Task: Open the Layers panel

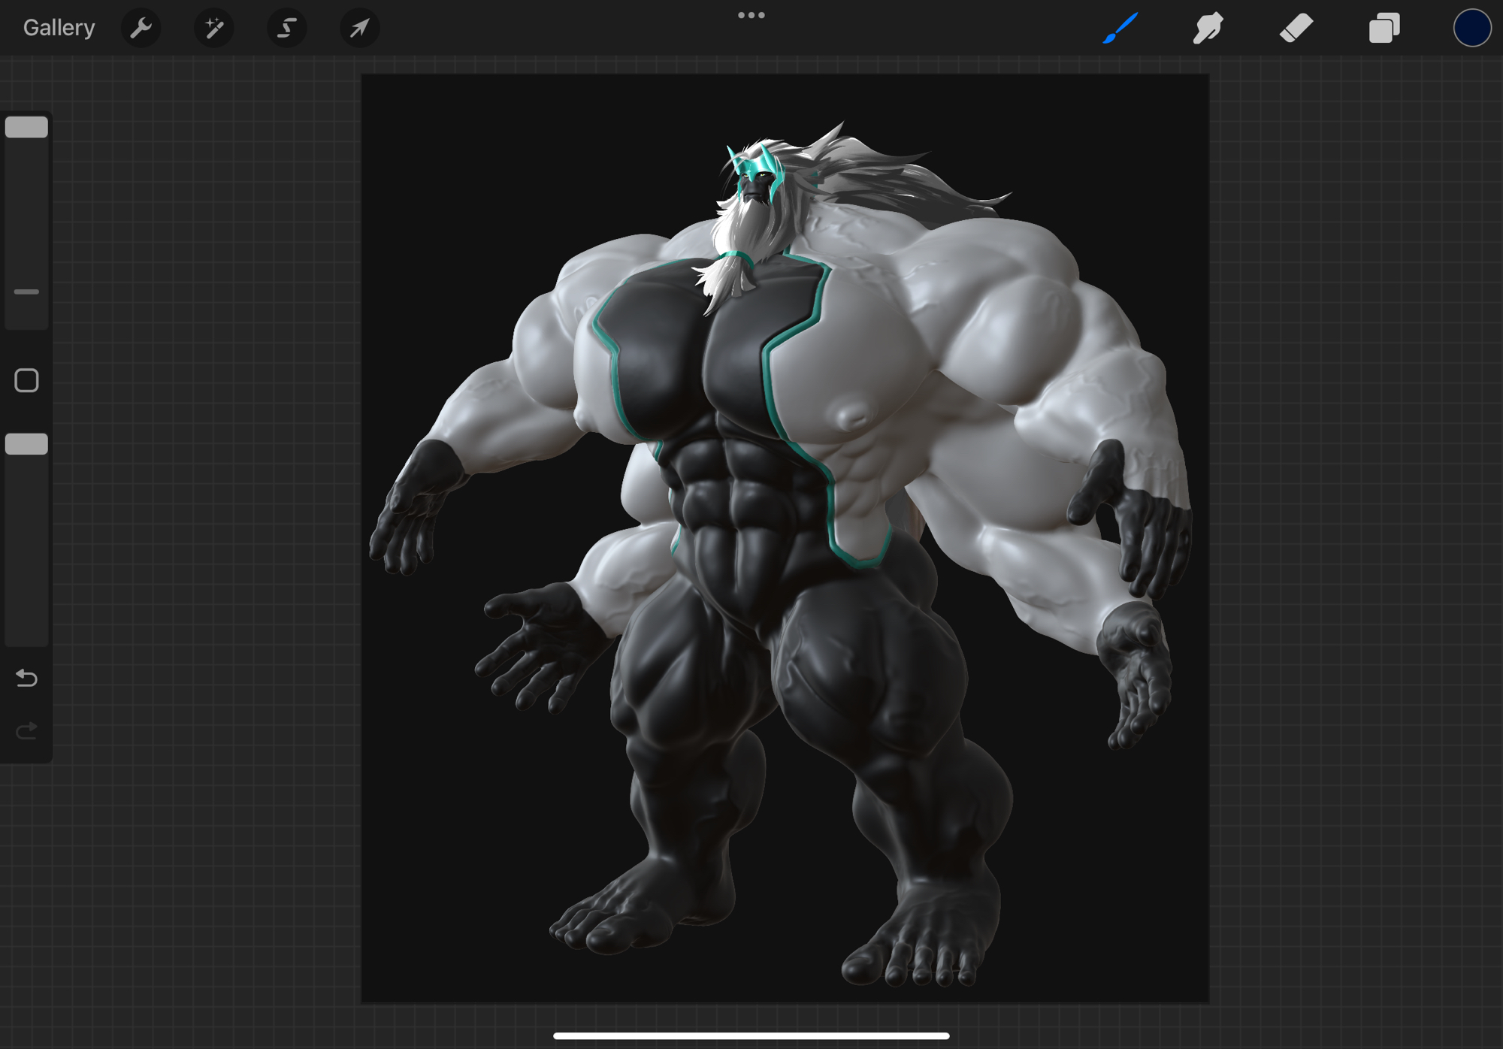Action: (x=1384, y=28)
